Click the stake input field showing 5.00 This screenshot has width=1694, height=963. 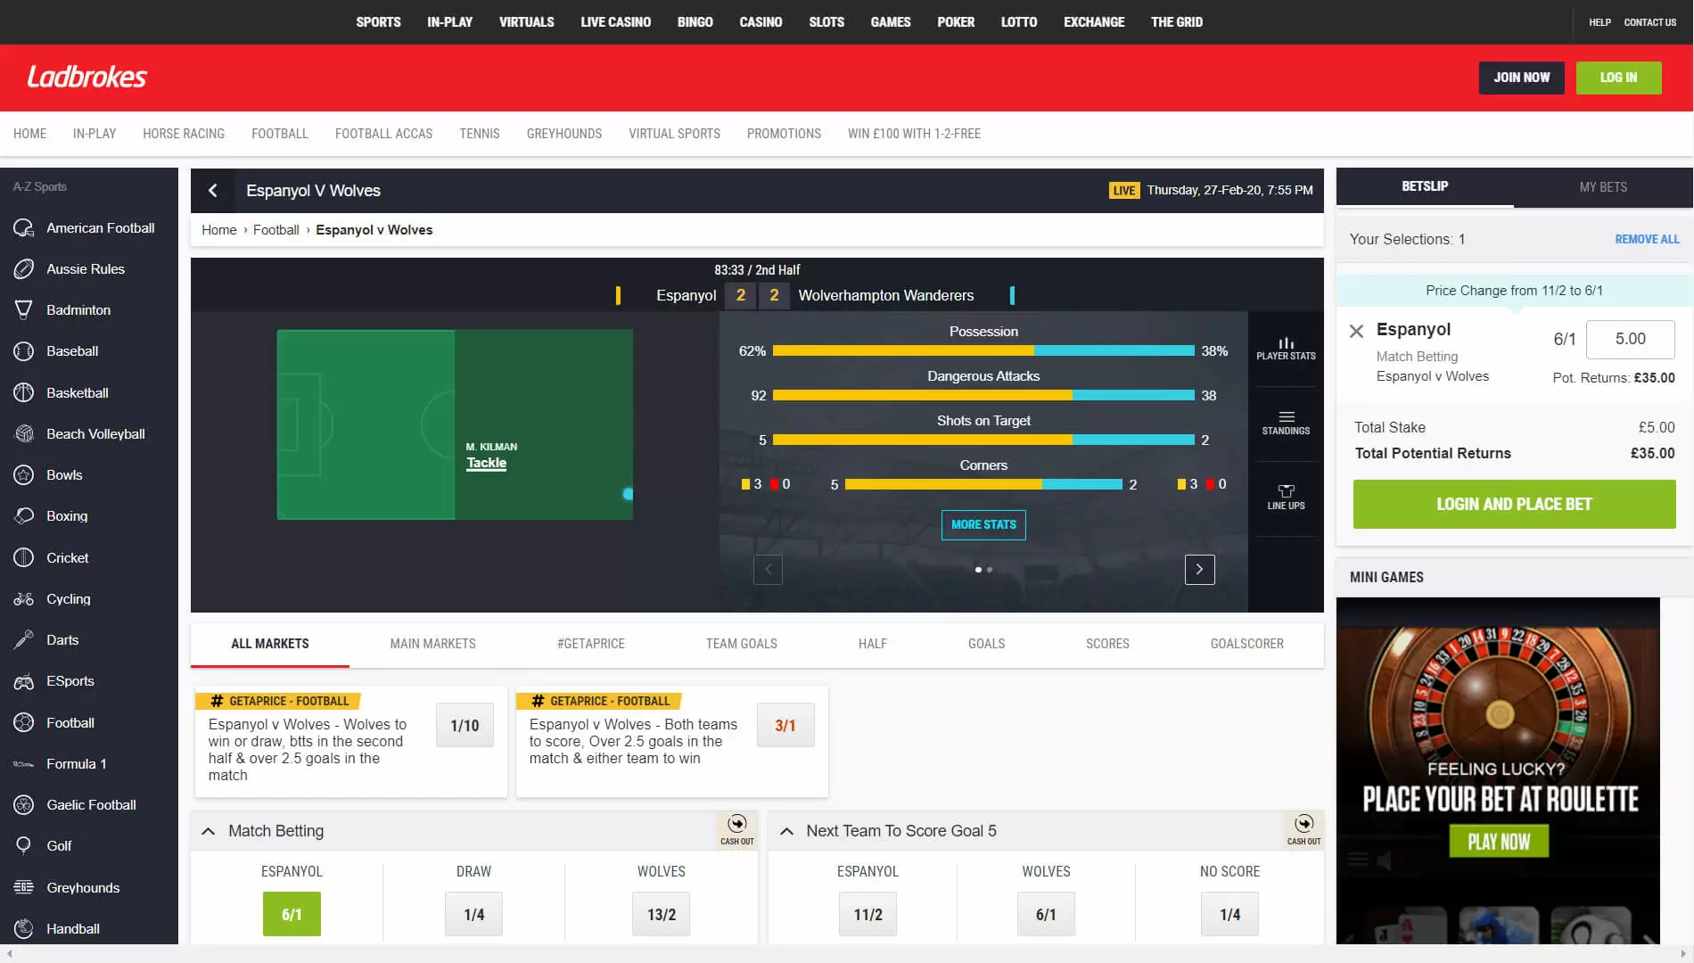point(1630,339)
